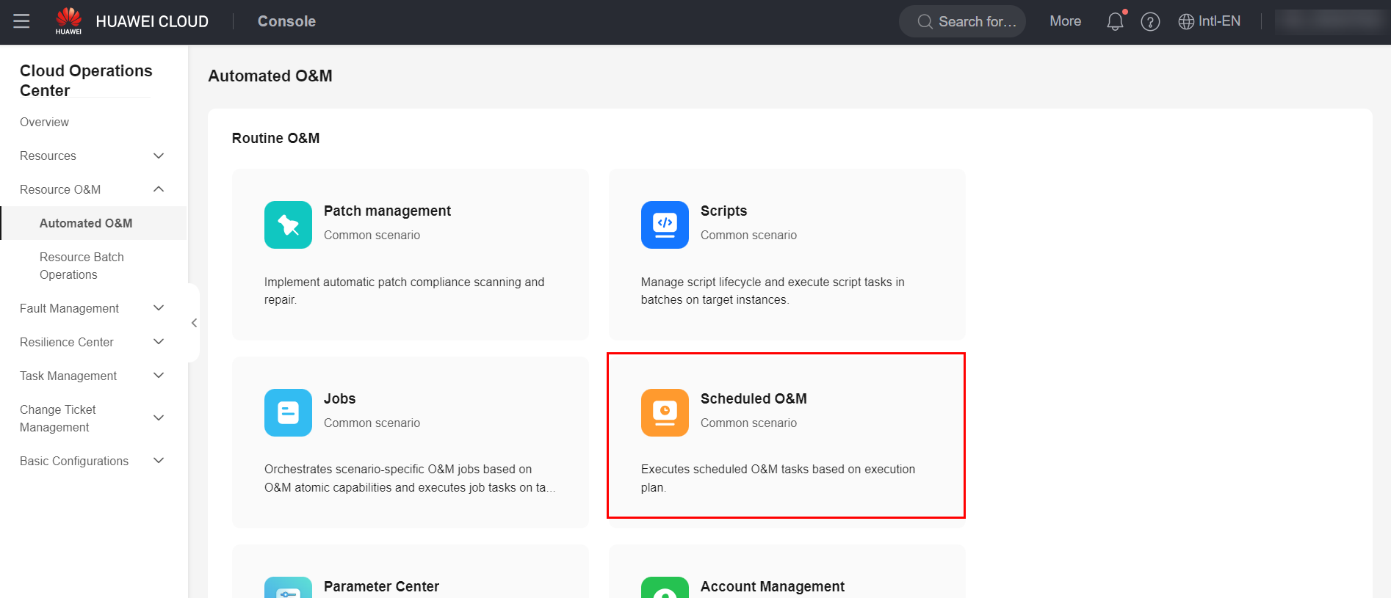Click the Huawei Cloud logo

coord(69,21)
